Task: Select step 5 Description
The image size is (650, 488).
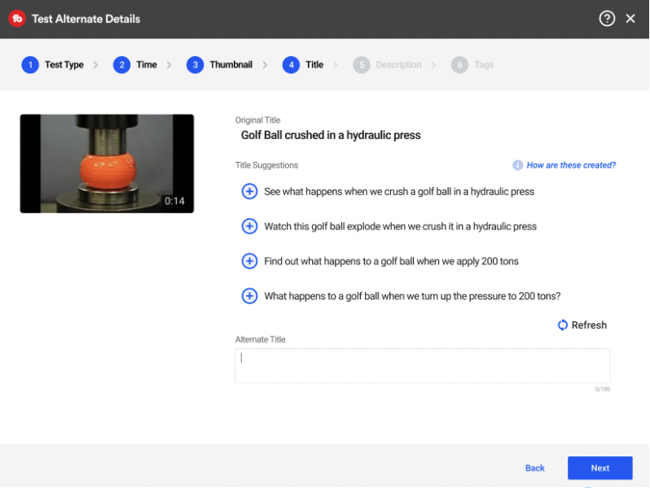Action: pyautogui.click(x=388, y=65)
